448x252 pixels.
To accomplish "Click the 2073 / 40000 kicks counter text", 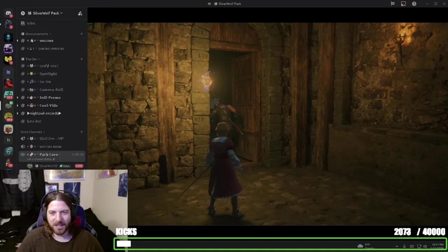I will pyautogui.click(x=419, y=232).
